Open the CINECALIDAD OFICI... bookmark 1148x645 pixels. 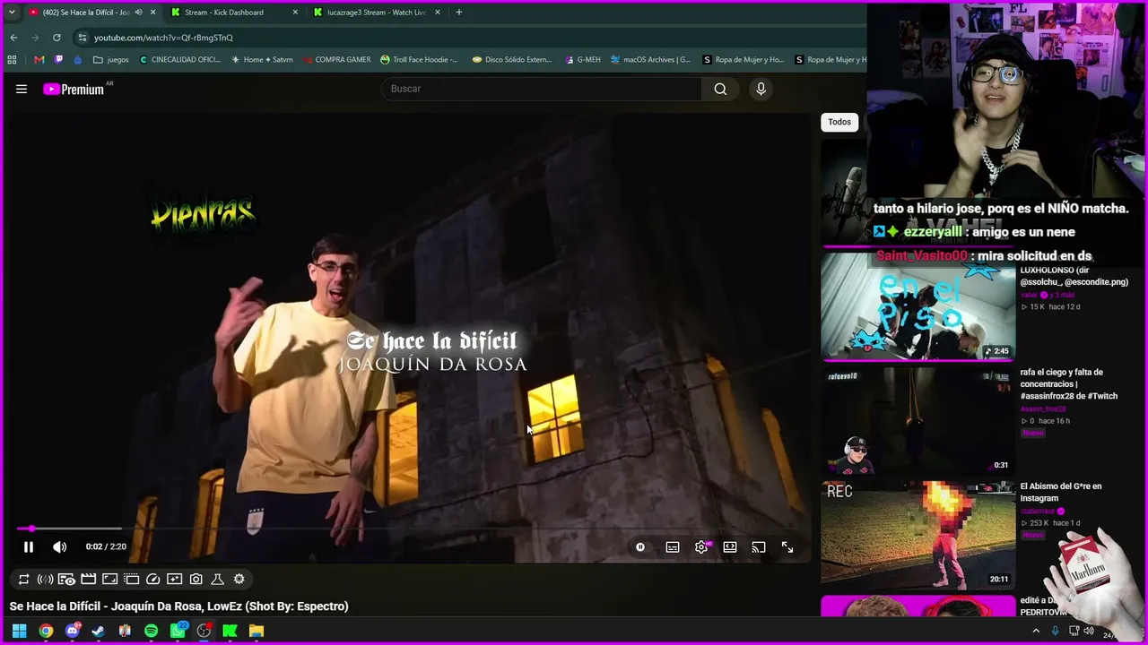pos(180,60)
